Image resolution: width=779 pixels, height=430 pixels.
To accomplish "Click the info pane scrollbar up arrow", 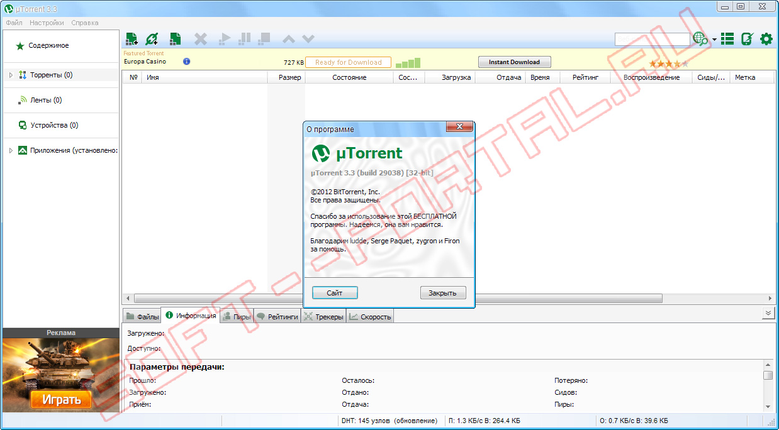I will pos(768,365).
